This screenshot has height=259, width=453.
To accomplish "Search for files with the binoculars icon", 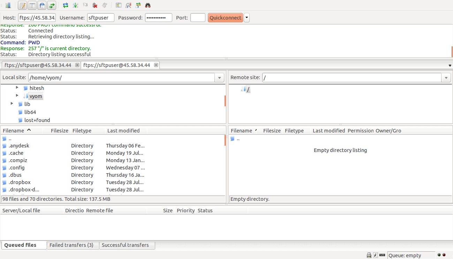I will pyautogui.click(x=148, y=5).
